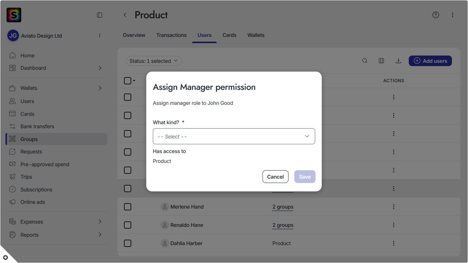Viewport: 468px width, 263px height.
Task: Switch to the Overview tab
Action: [134, 35]
